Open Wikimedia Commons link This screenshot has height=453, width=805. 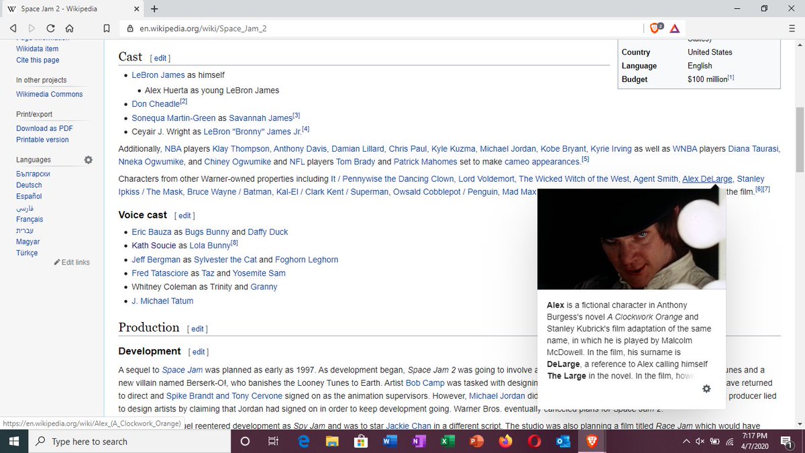(50, 94)
